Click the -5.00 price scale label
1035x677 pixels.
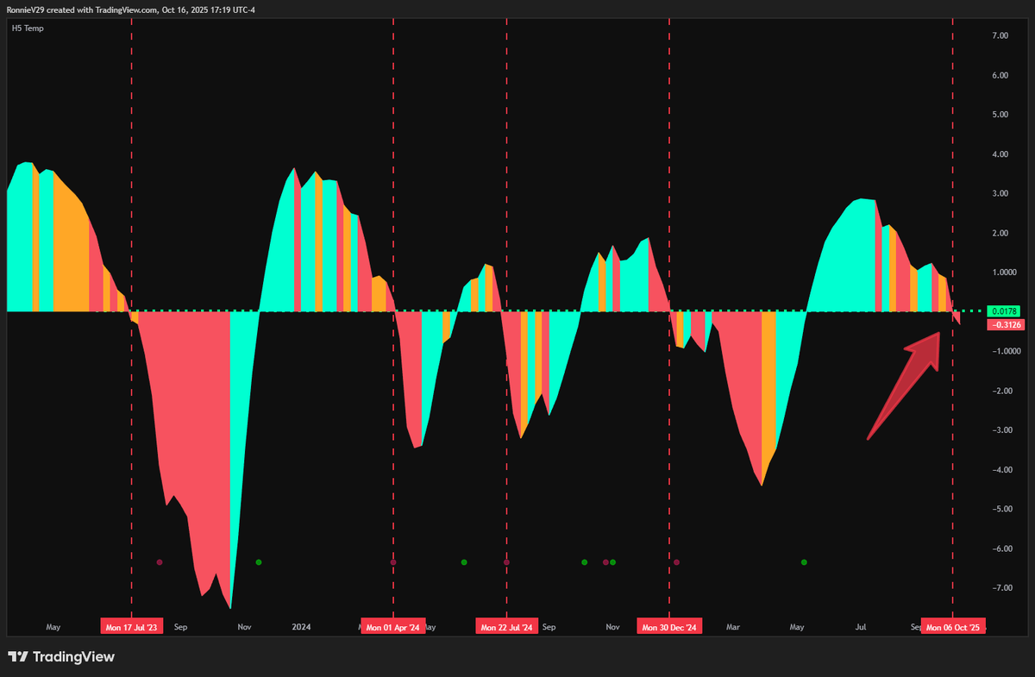click(x=1000, y=509)
